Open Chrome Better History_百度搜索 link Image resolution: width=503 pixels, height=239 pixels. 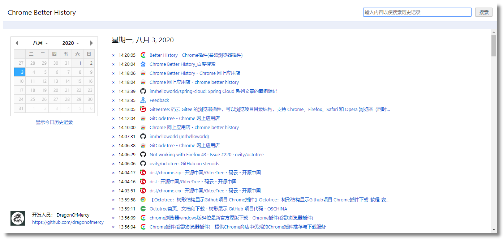tap(182, 64)
